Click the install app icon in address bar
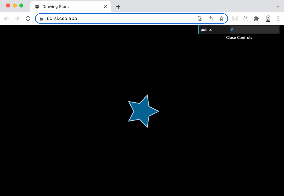 coord(200,18)
